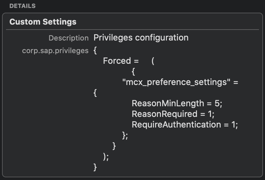The width and height of the screenshot is (265, 180).
Task: Click the Description label
Action: (x=69, y=38)
